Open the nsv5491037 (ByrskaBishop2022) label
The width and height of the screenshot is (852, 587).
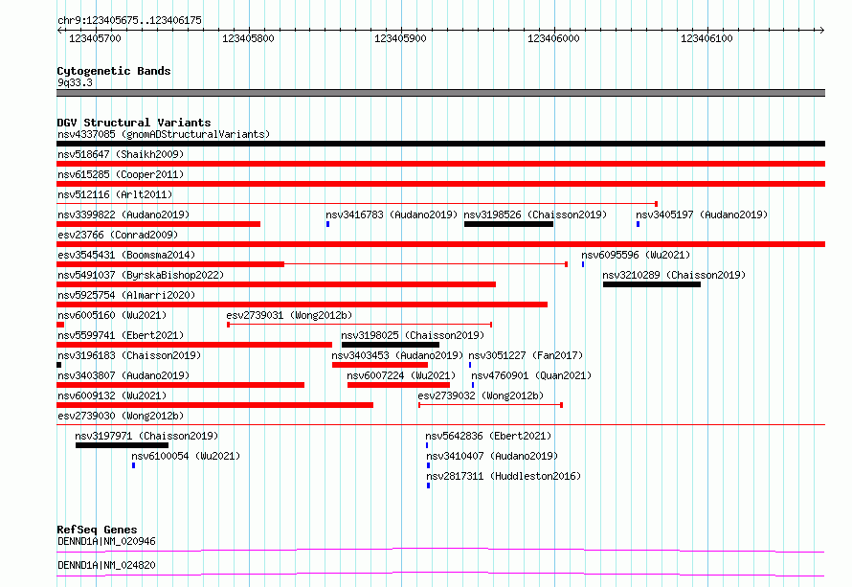141,275
